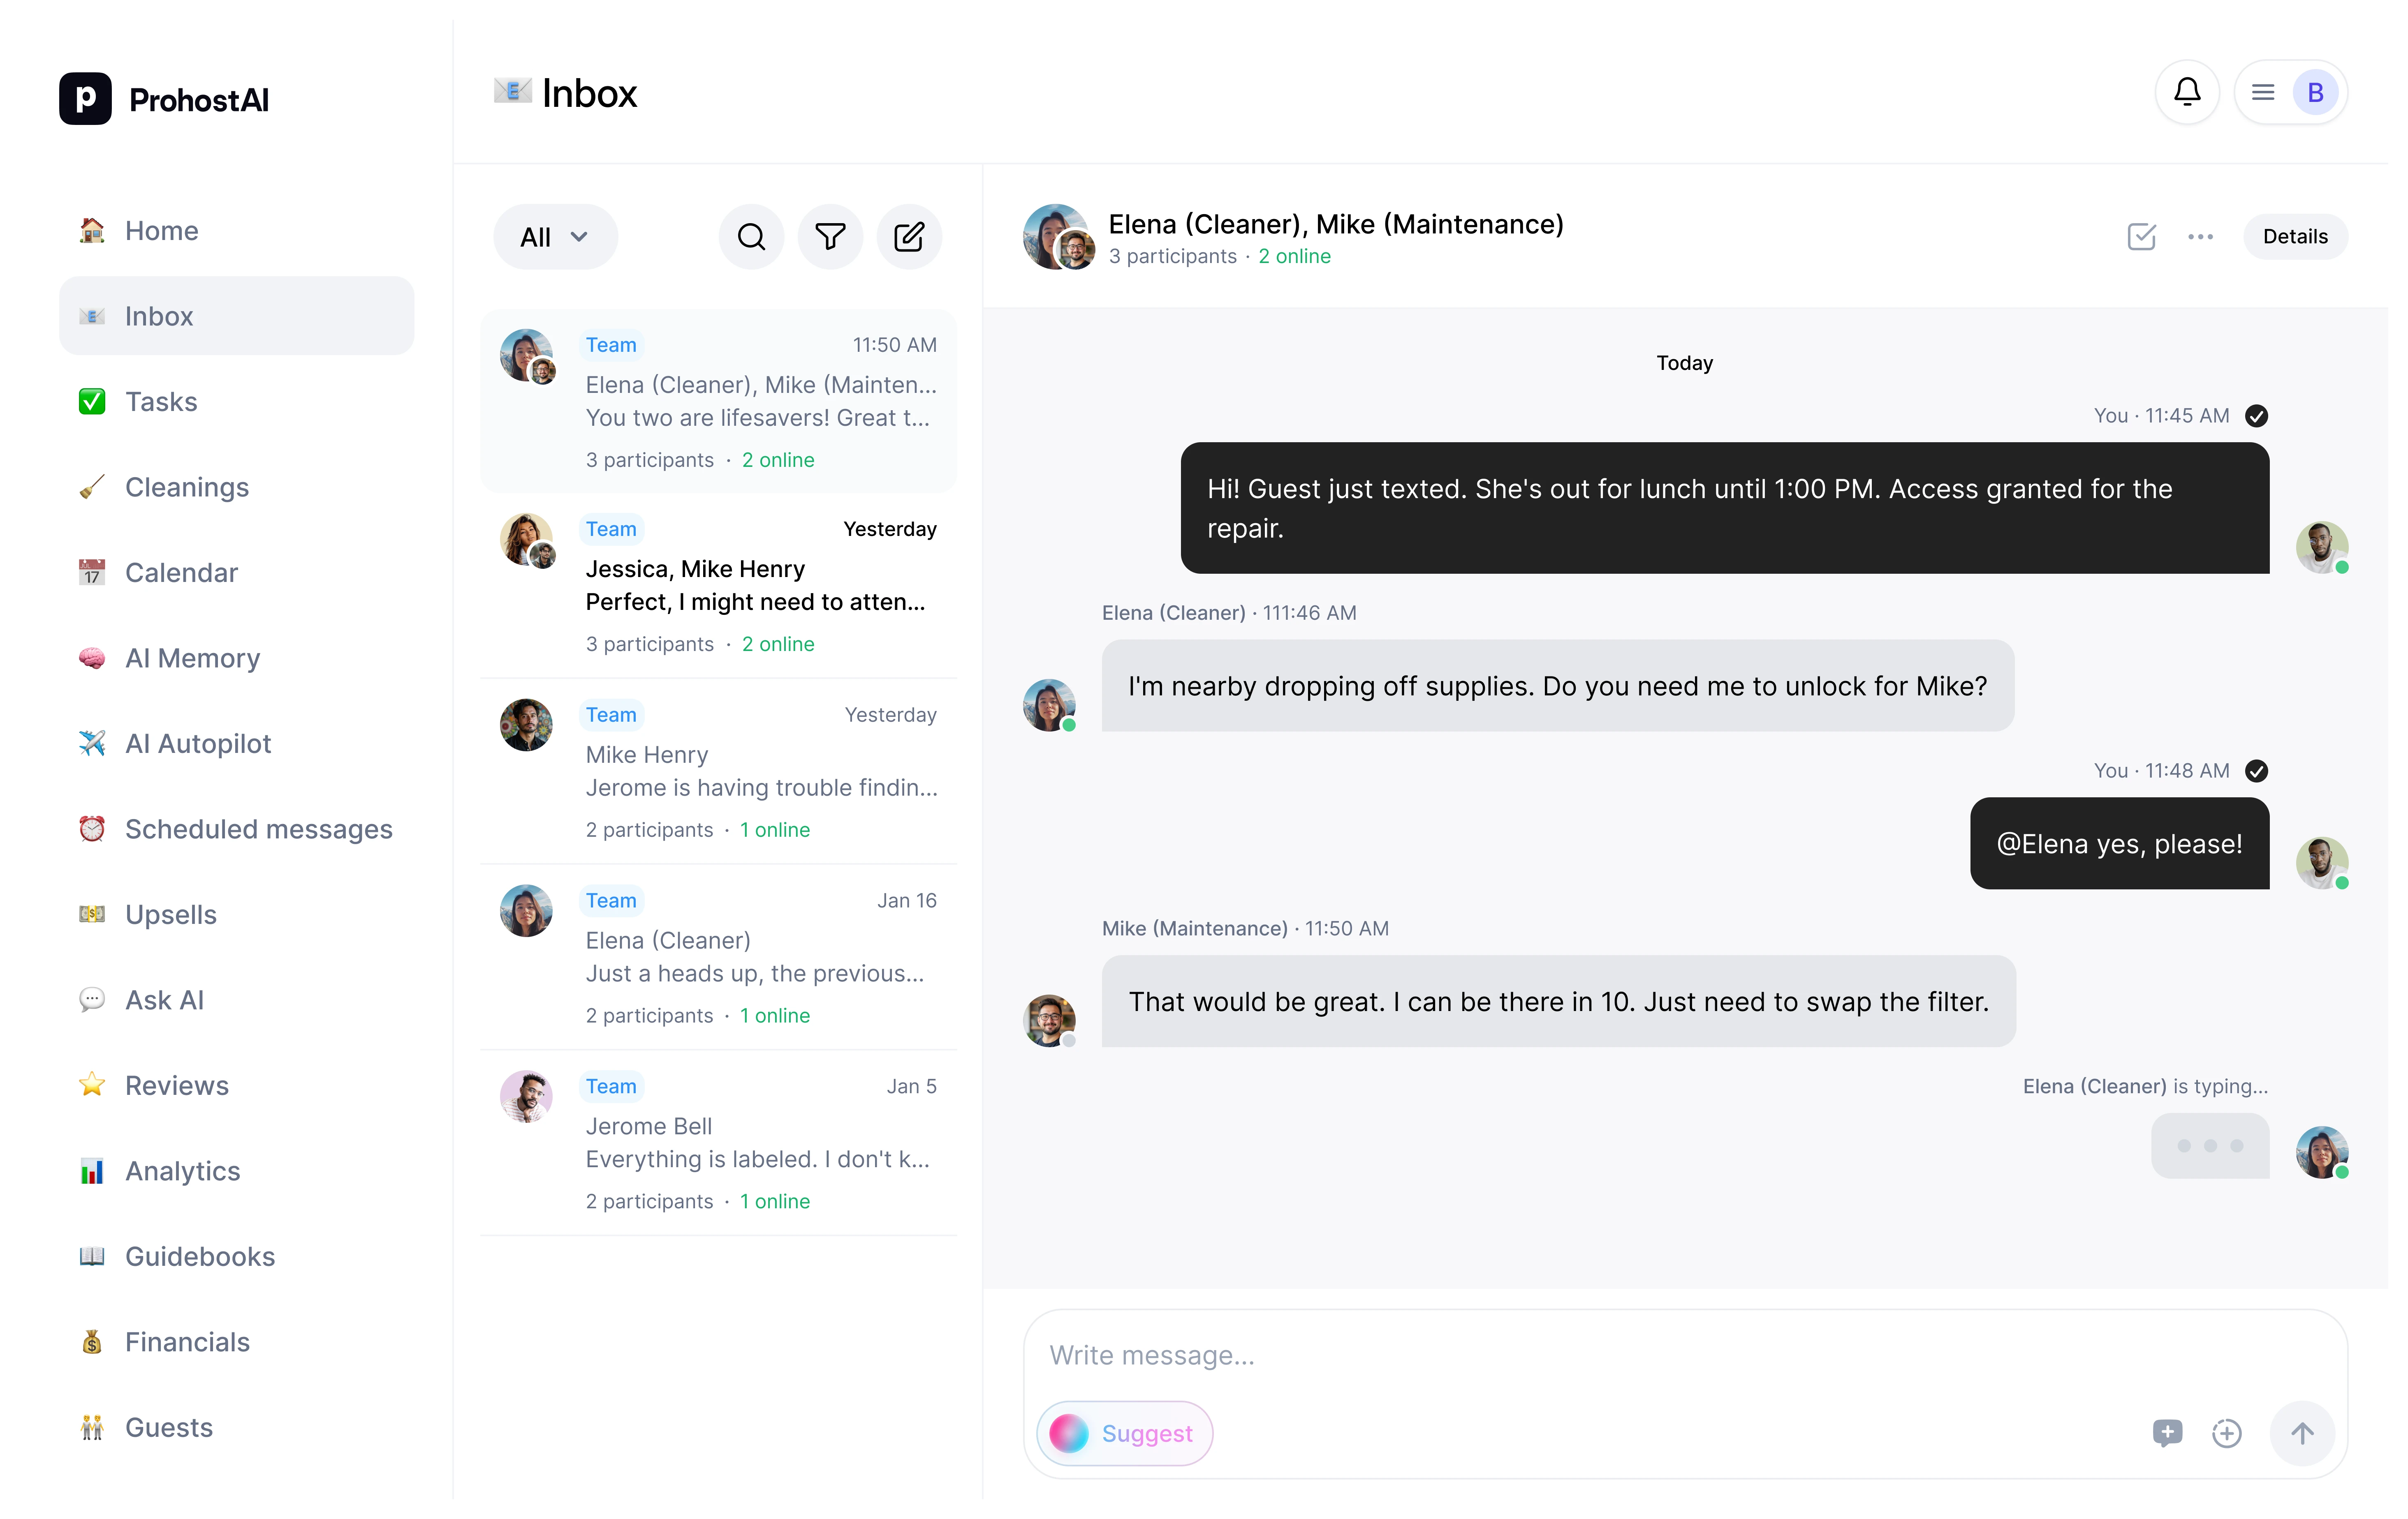The height and width of the screenshot is (1519, 2408).
Task: Expand the All conversations dropdown
Action: click(x=555, y=237)
